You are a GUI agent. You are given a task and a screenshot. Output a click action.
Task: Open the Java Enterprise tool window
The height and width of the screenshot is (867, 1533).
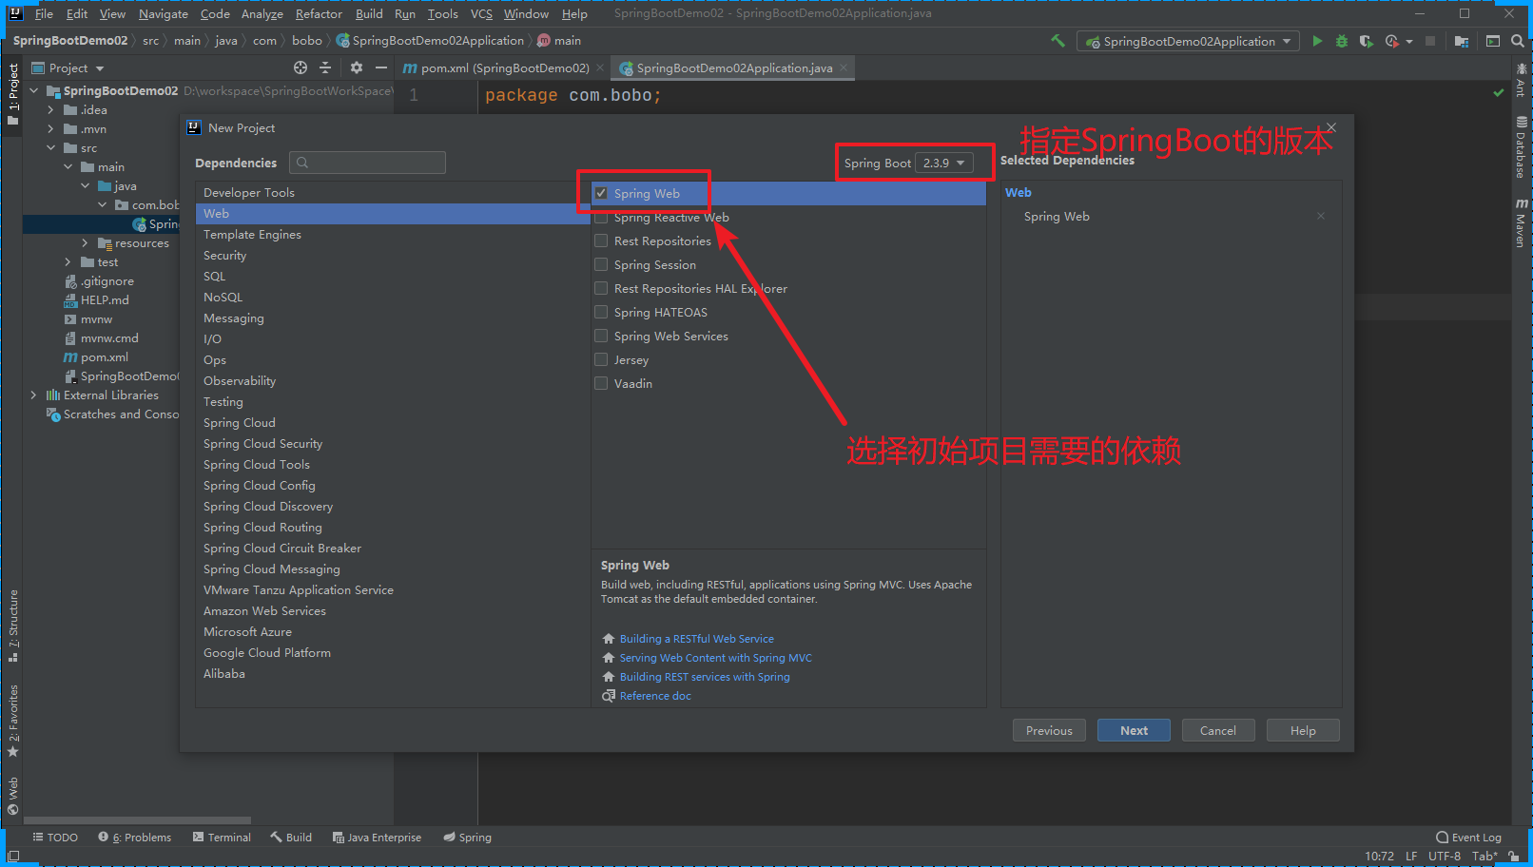(x=377, y=838)
